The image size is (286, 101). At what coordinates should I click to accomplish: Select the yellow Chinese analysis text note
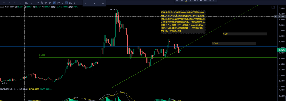pos(183,22)
